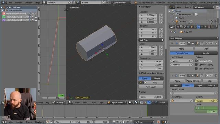Toggle visibility eye of Angle (SimpleDeform) curve
220x124 pixels.
tap(4, 14)
